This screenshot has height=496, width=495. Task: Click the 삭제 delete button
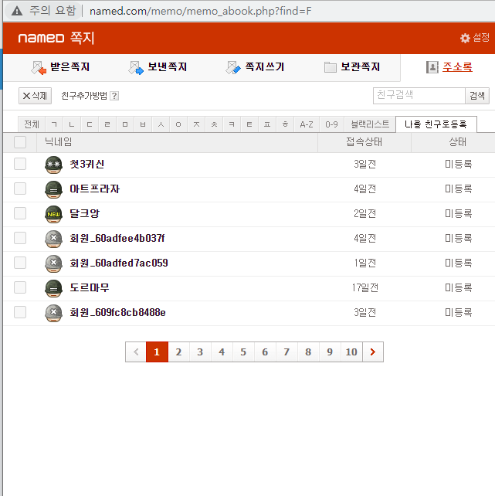pos(35,96)
